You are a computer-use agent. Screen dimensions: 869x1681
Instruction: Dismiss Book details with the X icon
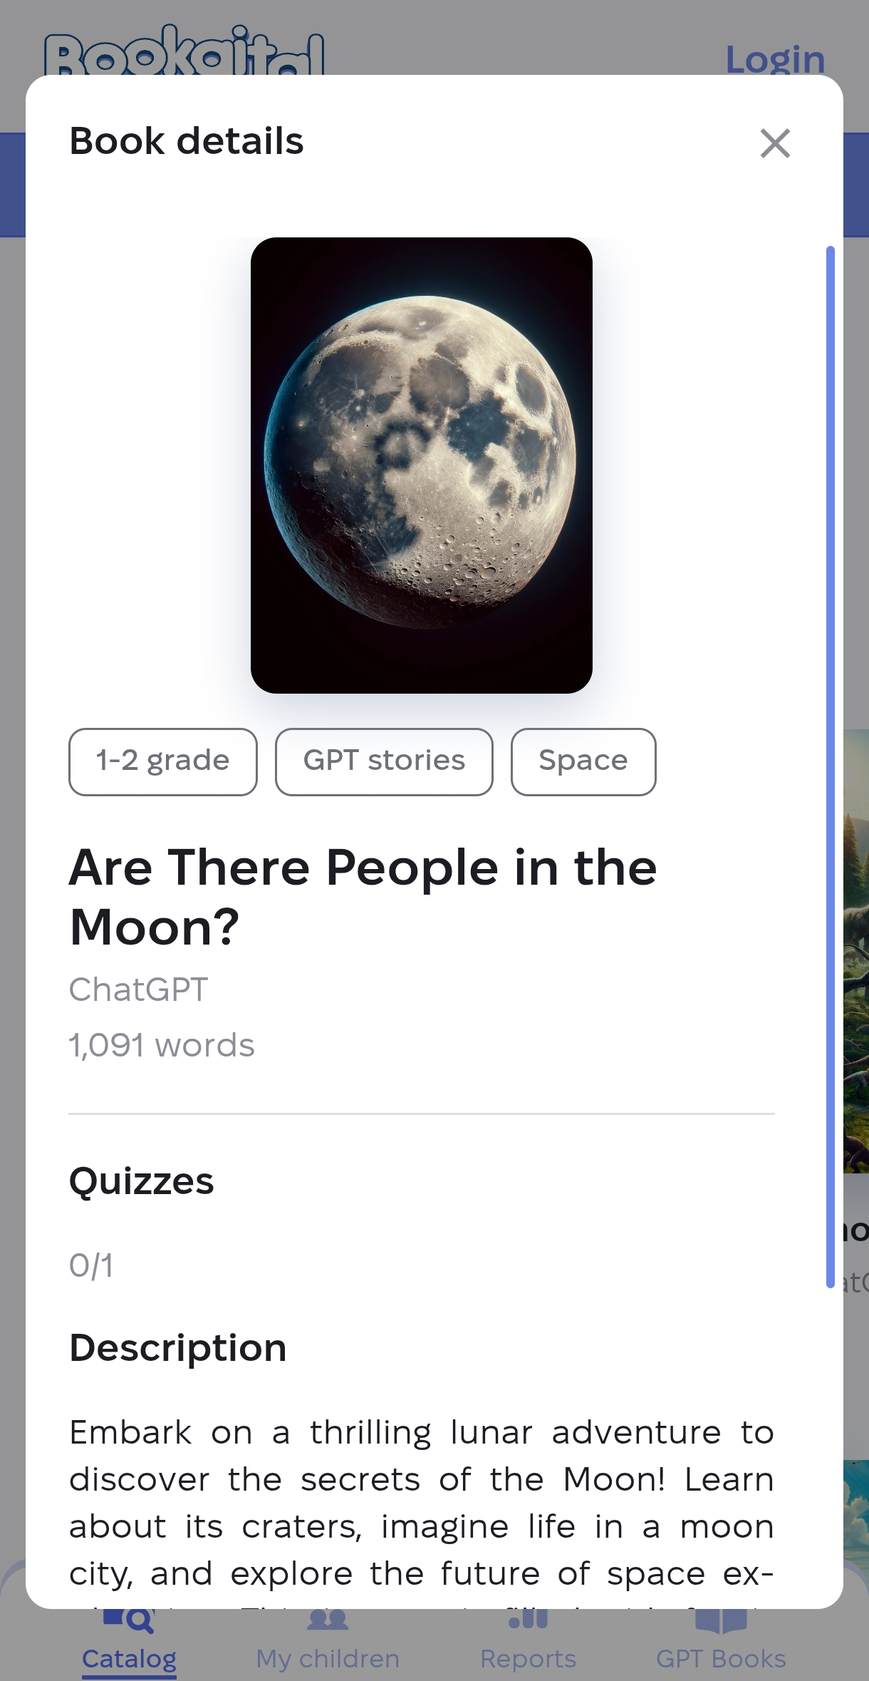775,143
